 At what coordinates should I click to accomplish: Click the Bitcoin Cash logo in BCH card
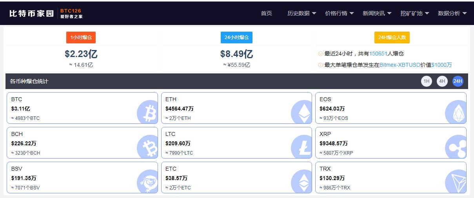click(147, 148)
